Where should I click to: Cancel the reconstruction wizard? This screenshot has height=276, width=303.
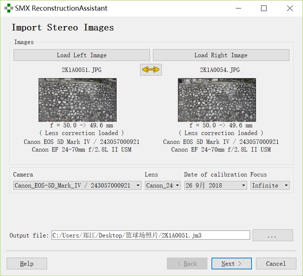click(276, 264)
